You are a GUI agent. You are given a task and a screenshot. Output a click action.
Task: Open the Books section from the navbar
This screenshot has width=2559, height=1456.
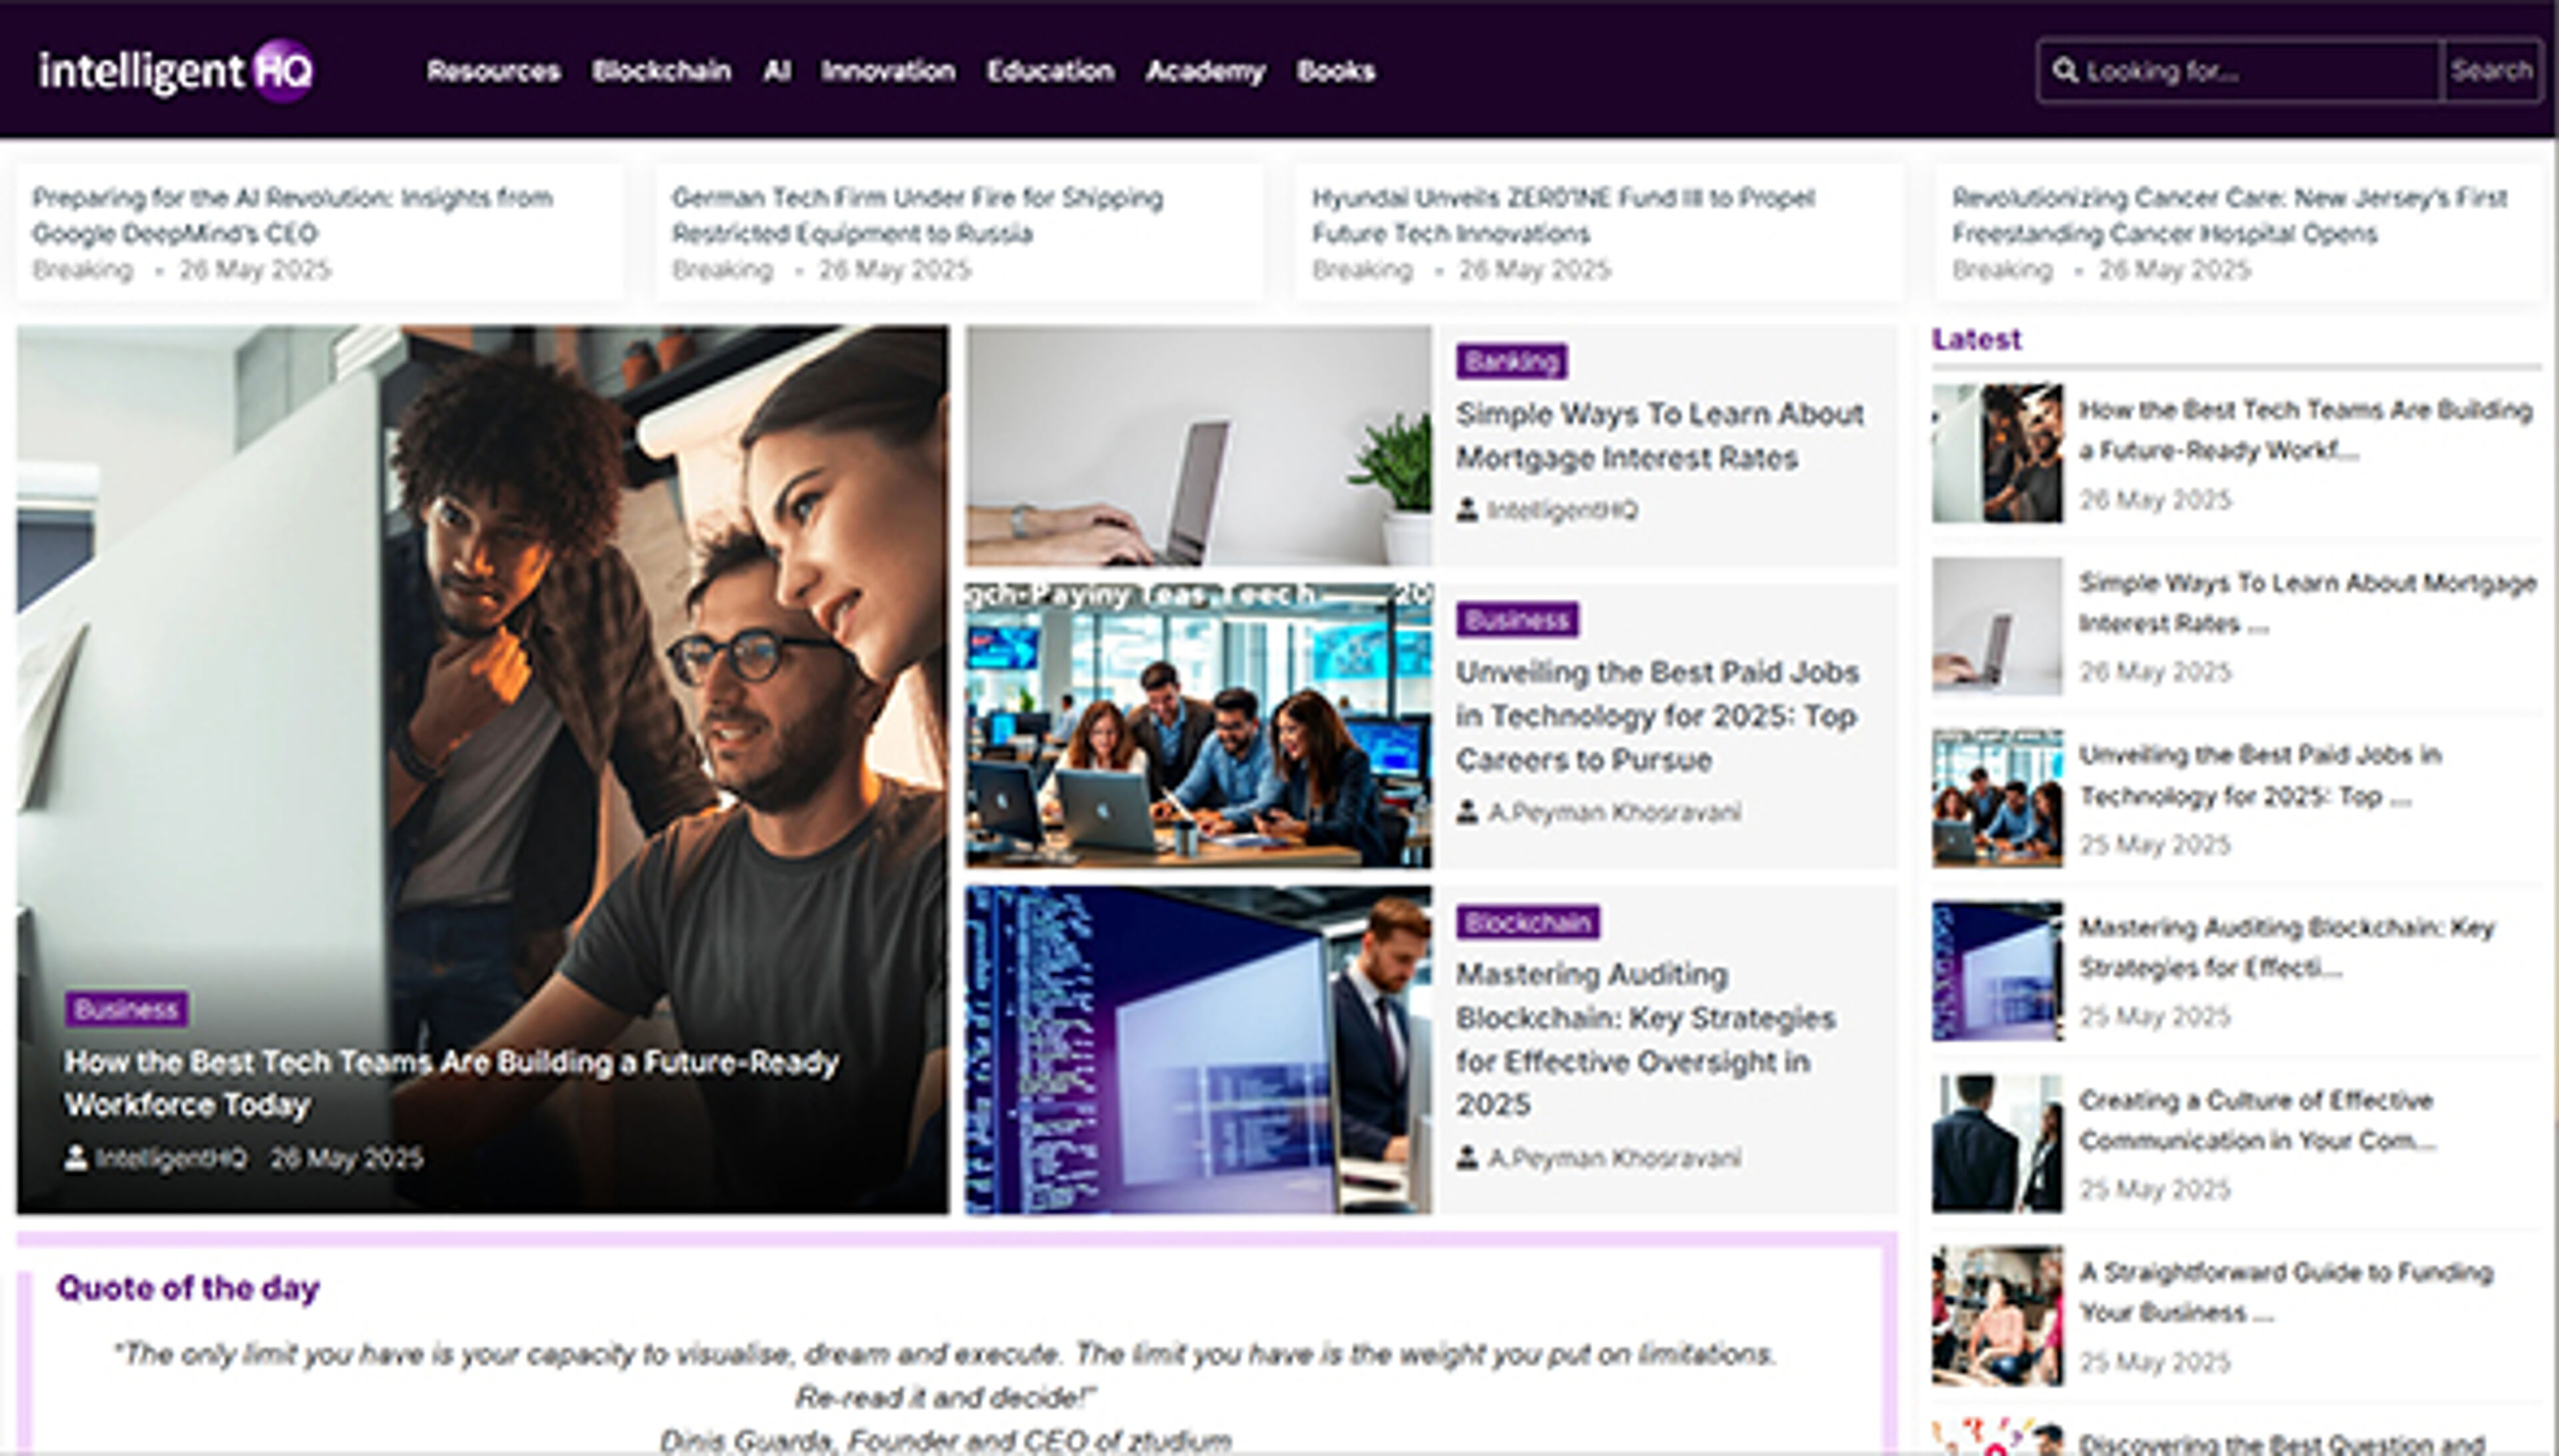click(1335, 70)
